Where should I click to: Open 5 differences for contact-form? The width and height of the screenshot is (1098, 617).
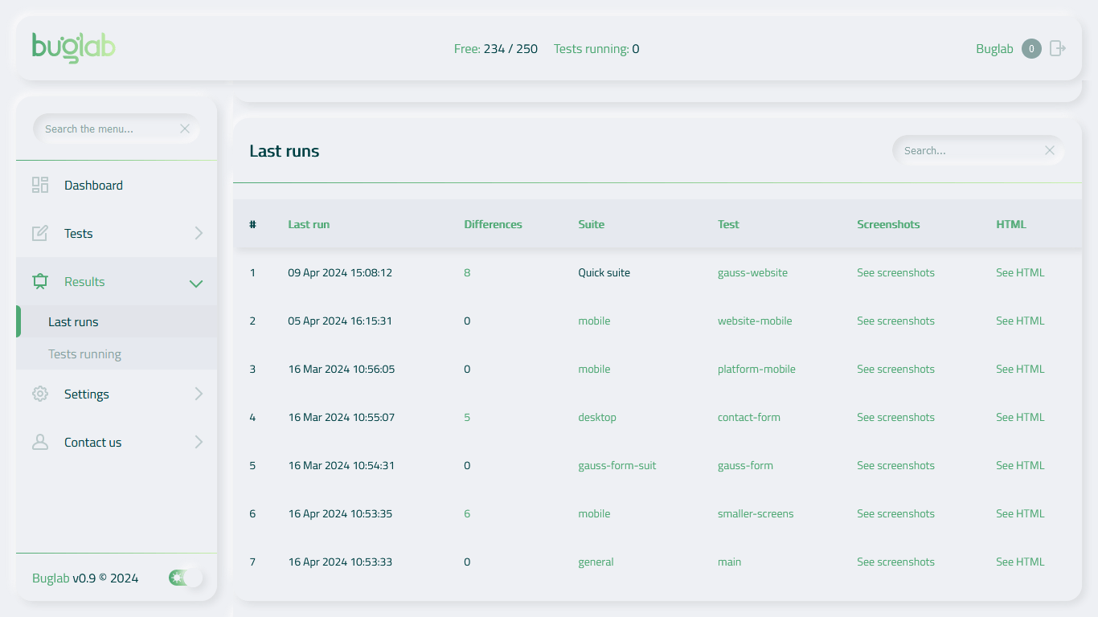coord(467,417)
